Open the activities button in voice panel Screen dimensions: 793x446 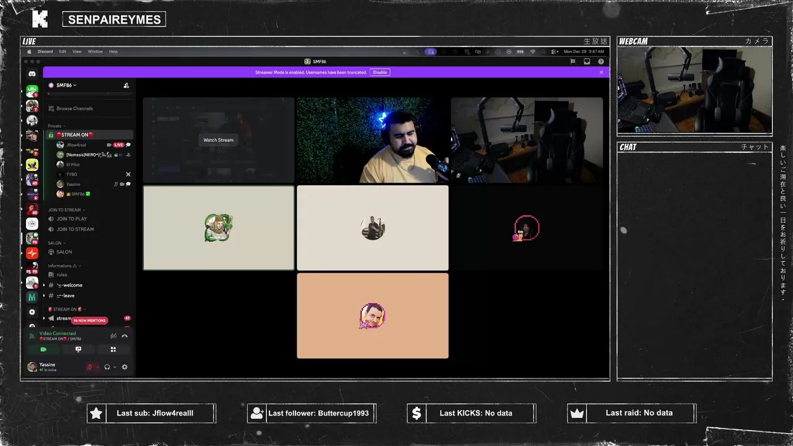[x=113, y=349]
